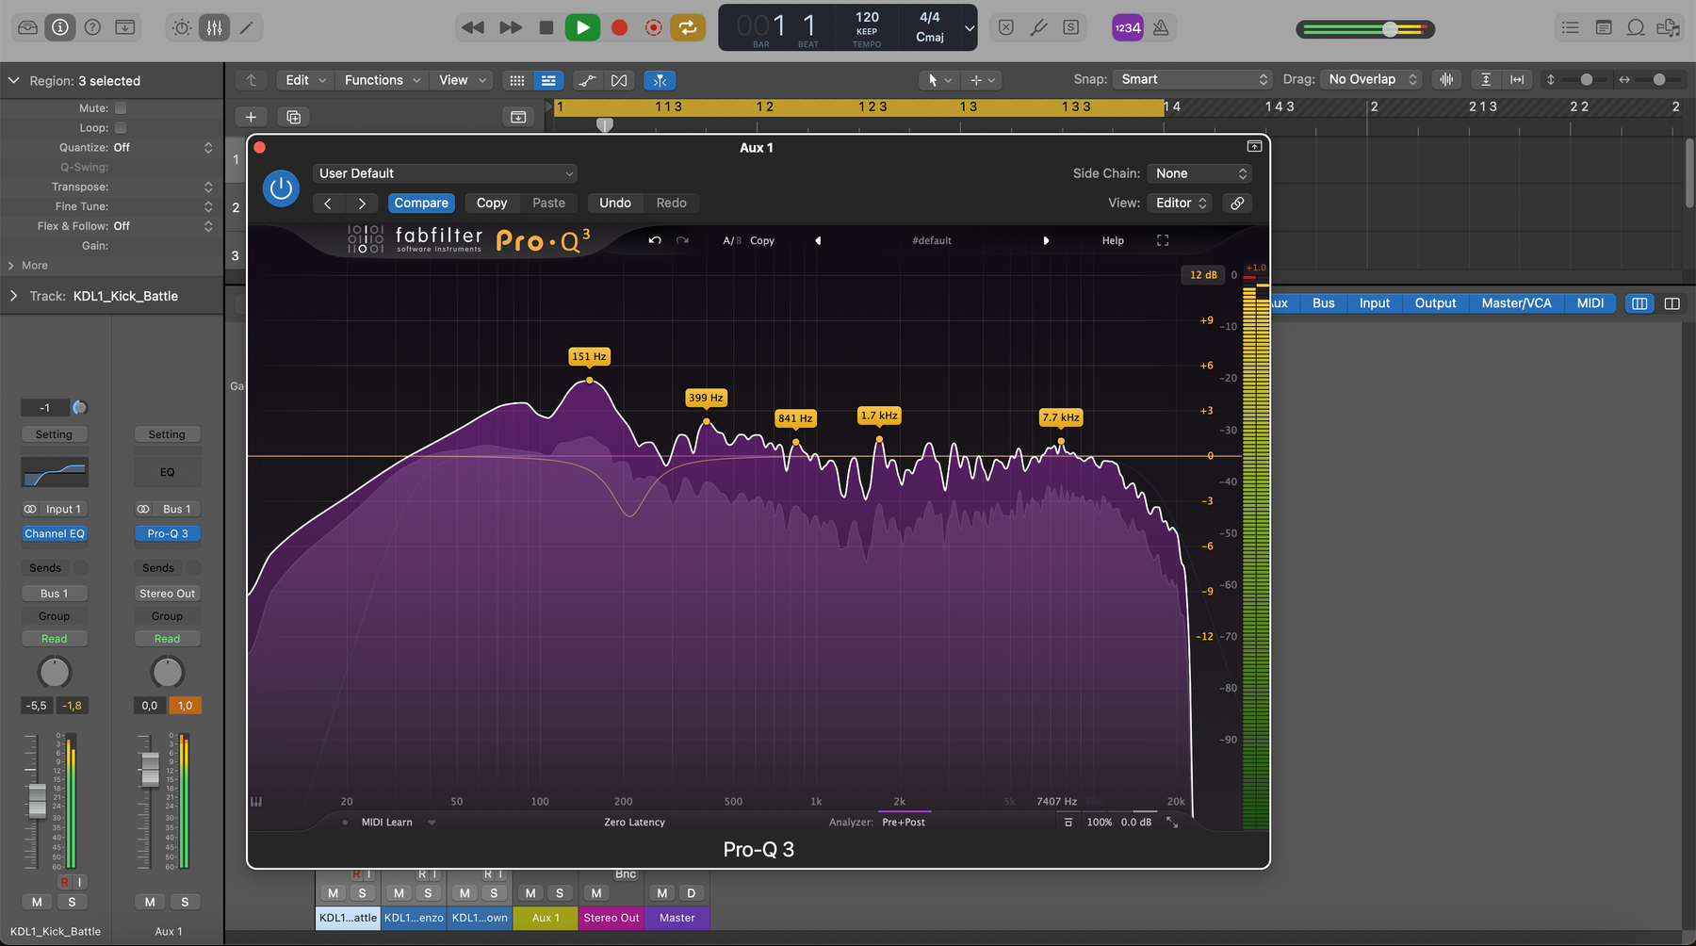Expand the Track KDL1_Kick_Battle disclosure triangle

coord(13,296)
